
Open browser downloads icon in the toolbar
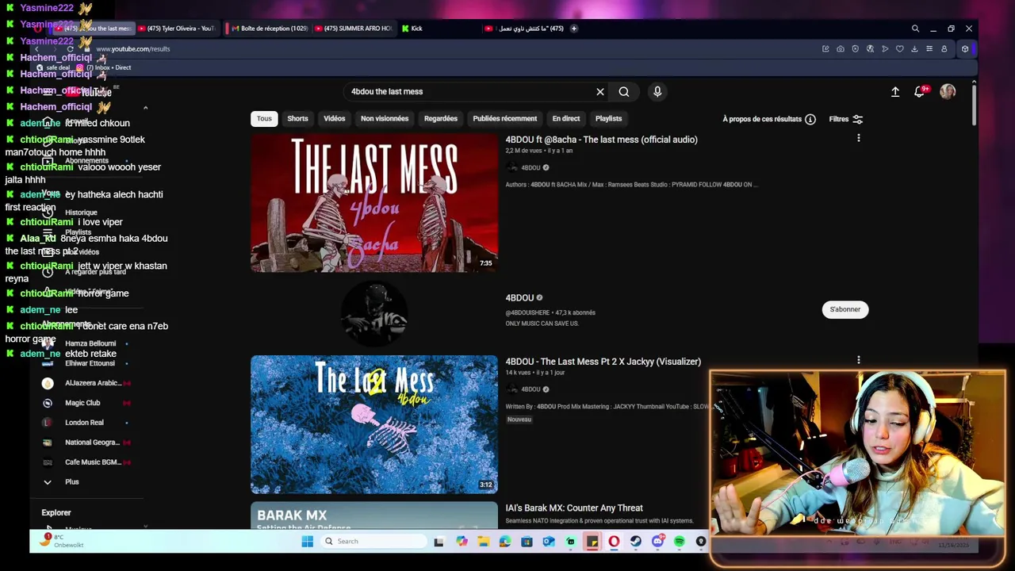(914, 49)
